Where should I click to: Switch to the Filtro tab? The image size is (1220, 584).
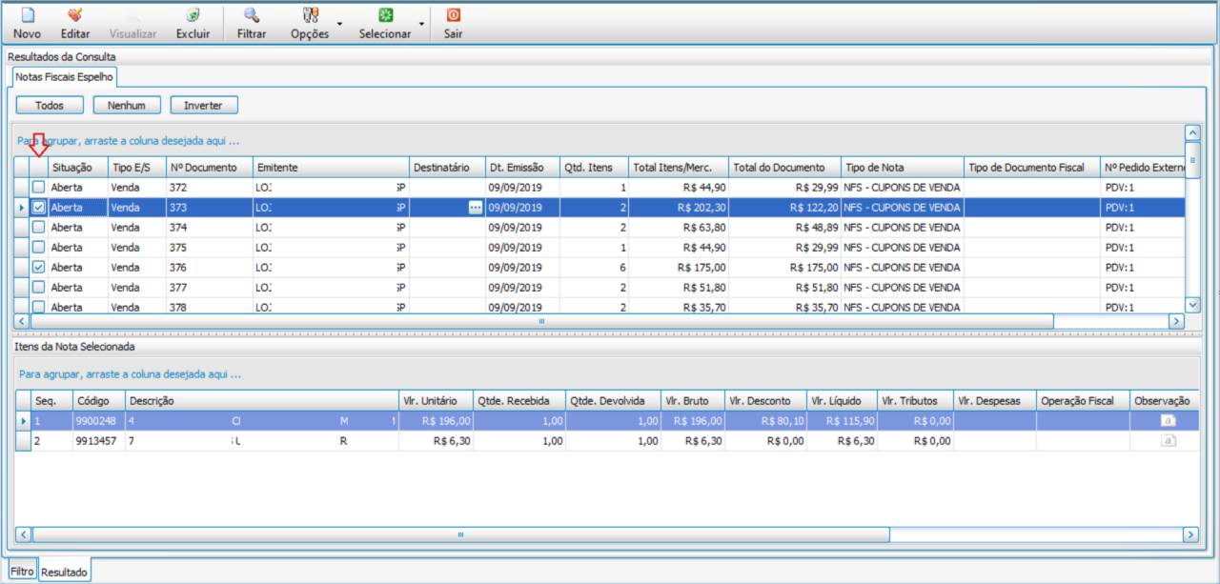pos(22,572)
